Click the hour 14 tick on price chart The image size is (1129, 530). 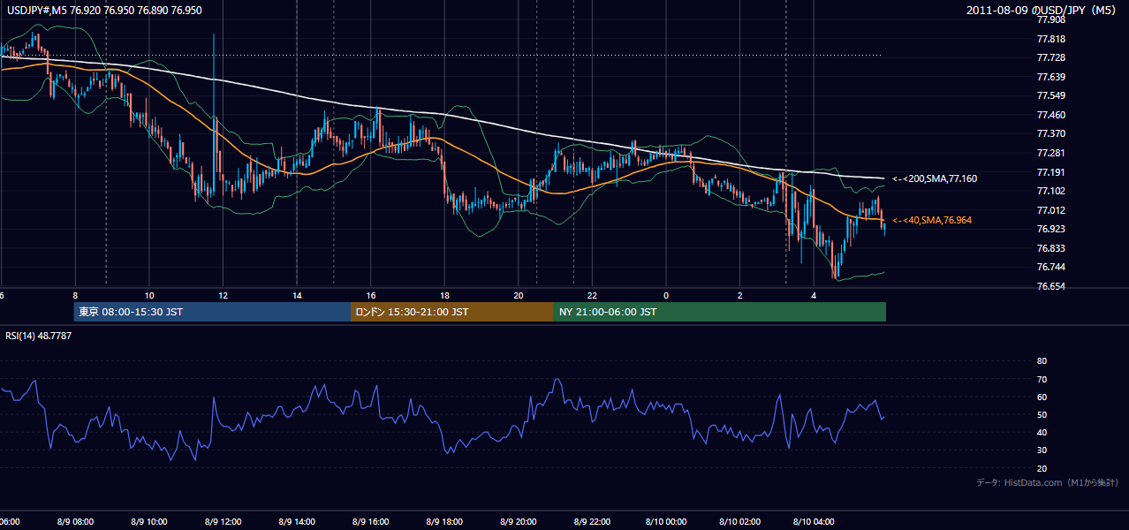tap(297, 295)
